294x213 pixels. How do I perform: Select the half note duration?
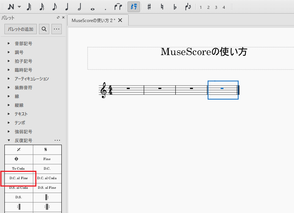coord(79,7)
